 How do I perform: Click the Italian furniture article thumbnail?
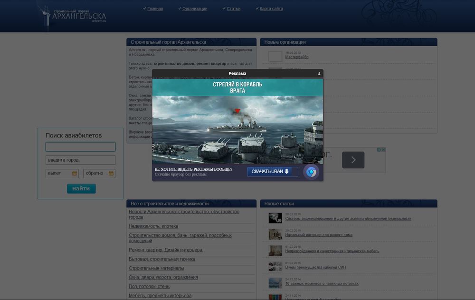[275, 251]
